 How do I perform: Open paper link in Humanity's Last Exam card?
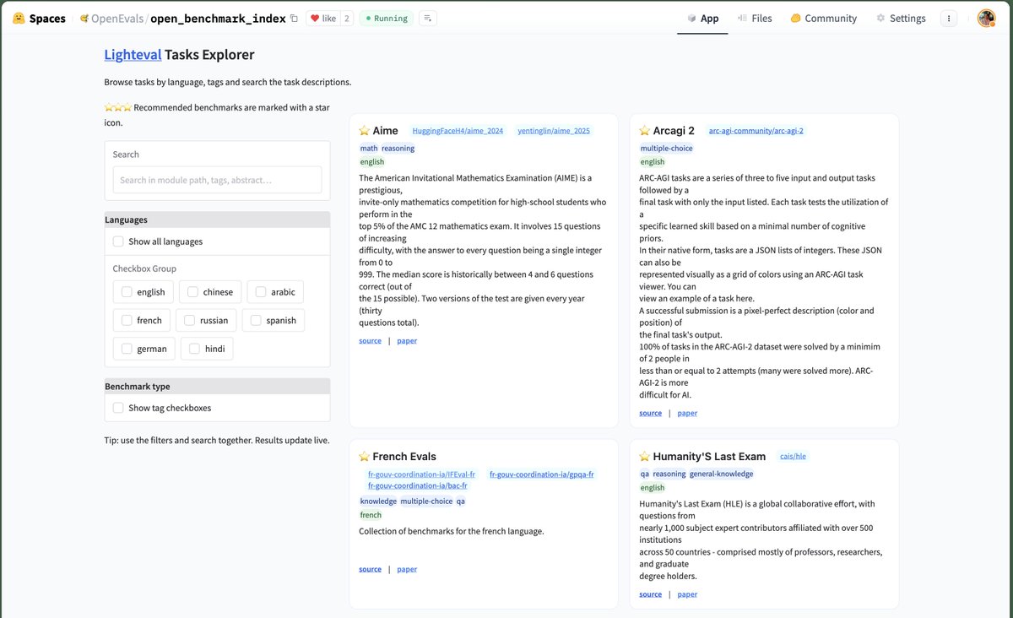point(687,594)
